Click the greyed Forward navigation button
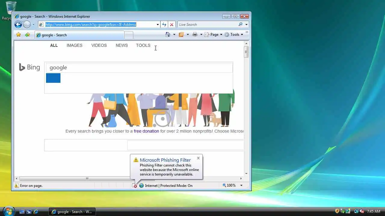Viewport: 385px width, 216px height. (x=27, y=25)
